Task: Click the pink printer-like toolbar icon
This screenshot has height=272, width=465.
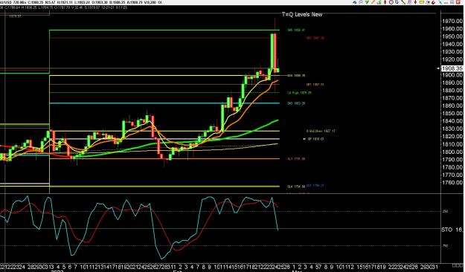Action: (361, 2)
